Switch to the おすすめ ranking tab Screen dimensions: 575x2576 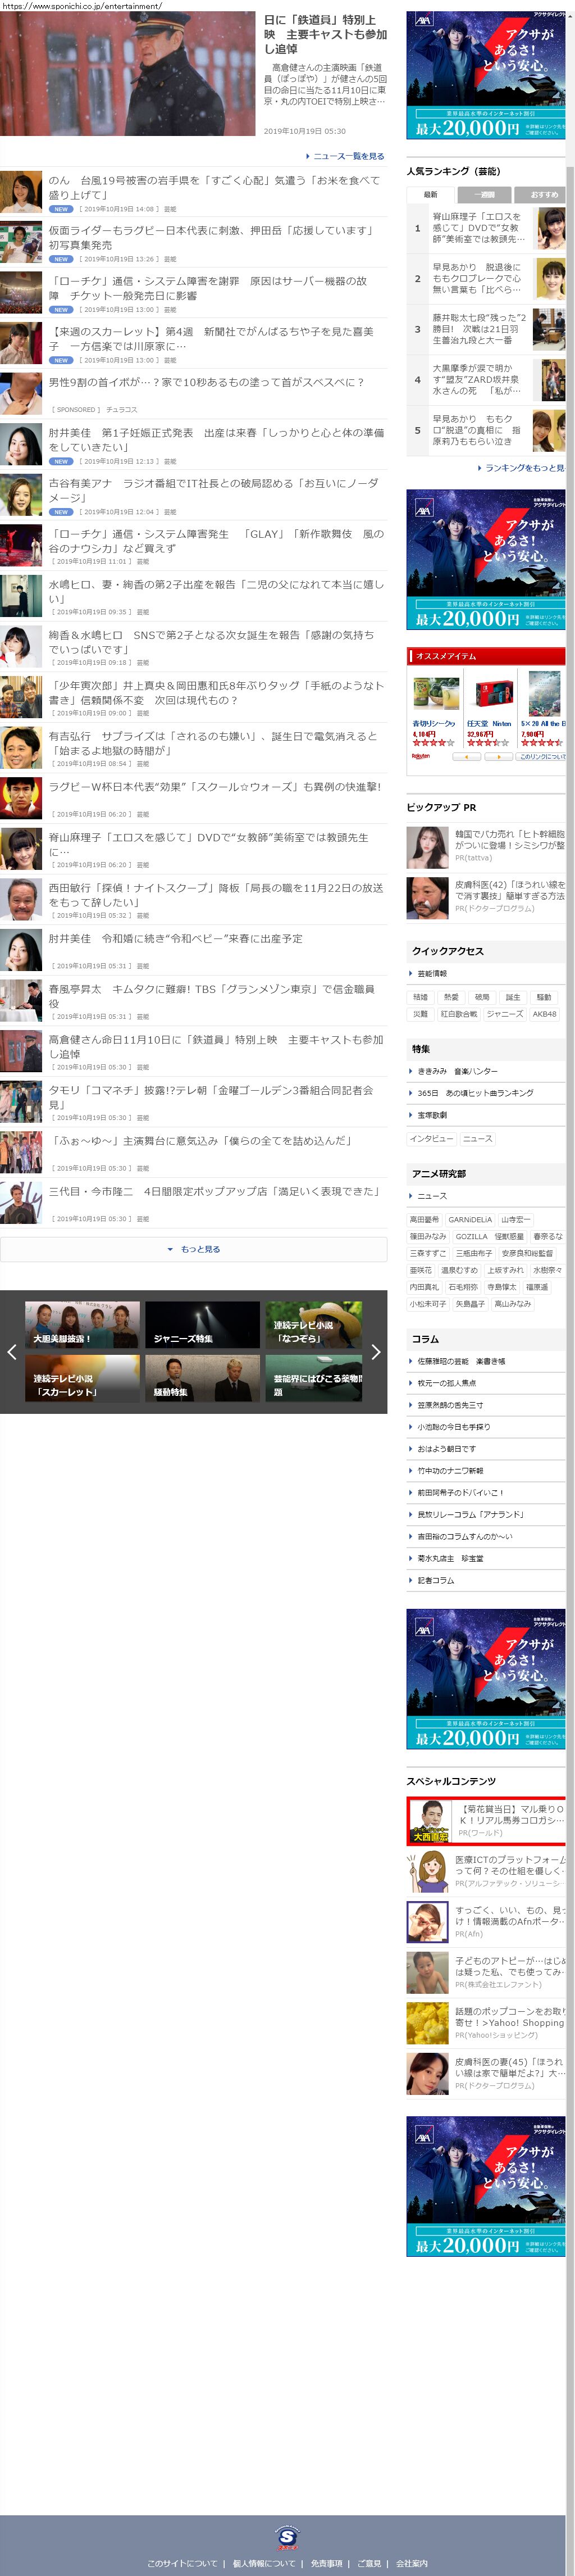pos(542,194)
